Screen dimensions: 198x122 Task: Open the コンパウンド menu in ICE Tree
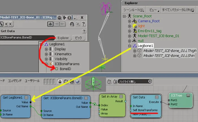click(15, 81)
